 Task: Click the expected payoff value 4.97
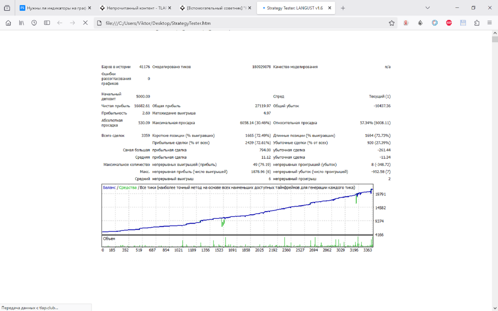[x=267, y=113]
